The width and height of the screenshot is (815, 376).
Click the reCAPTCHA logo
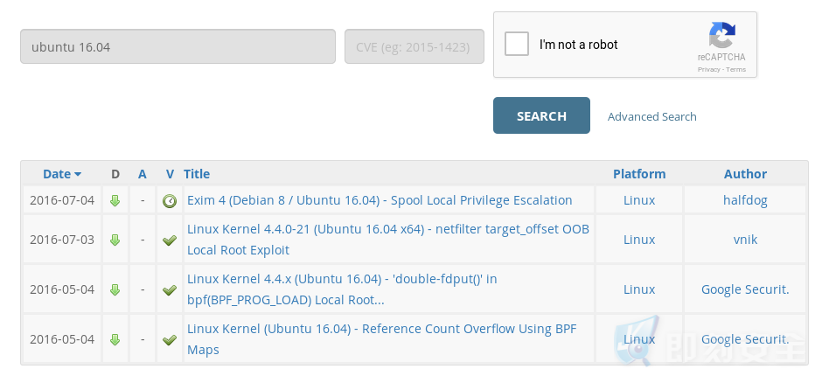pyautogui.click(x=721, y=35)
